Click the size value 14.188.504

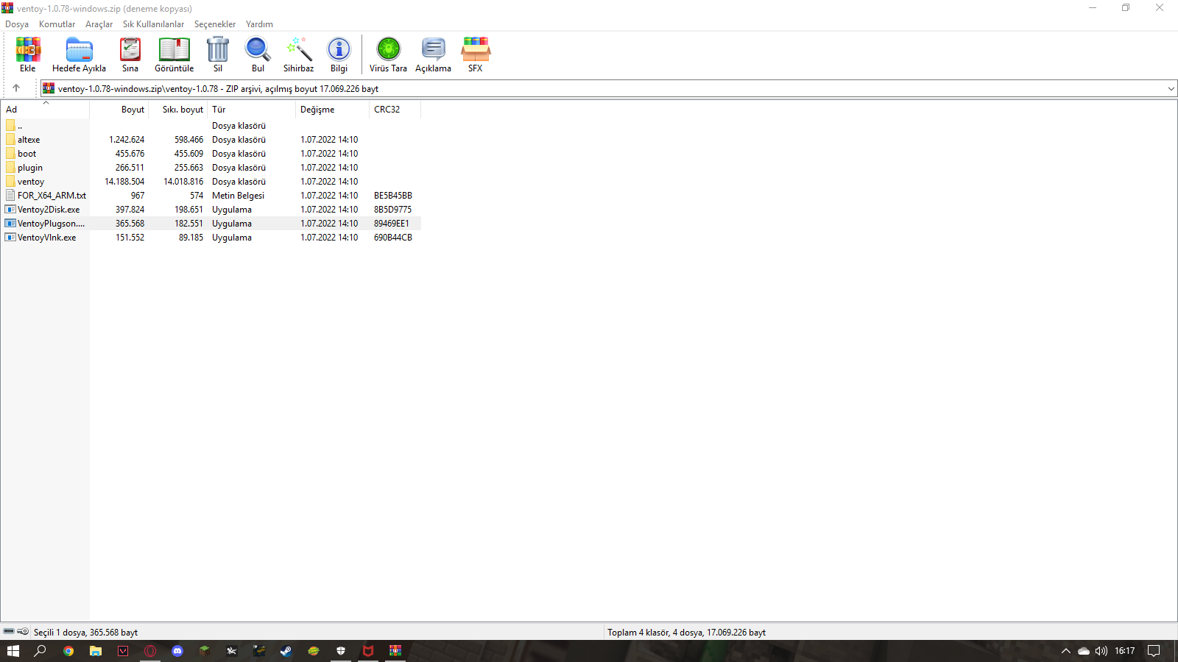[124, 182]
